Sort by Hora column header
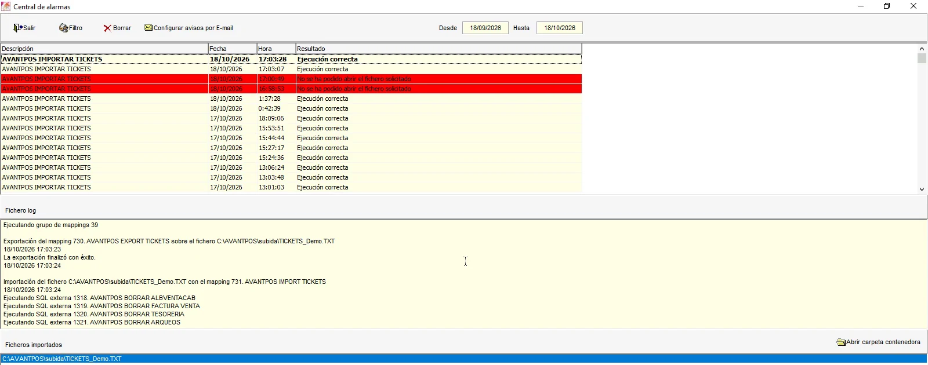The image size is (928, 365). (x=276, y=49)
